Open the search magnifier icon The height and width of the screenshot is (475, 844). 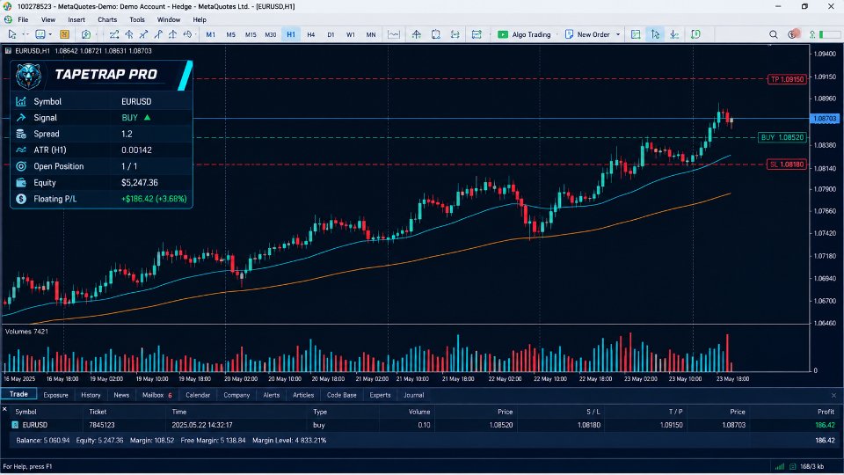[x=774, y=34]
